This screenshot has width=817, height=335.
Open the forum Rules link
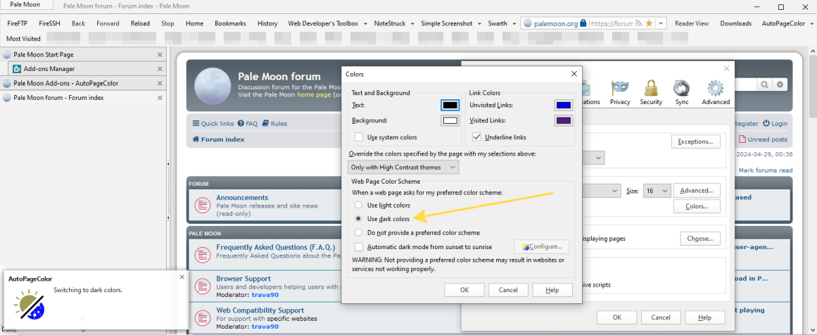274,123
